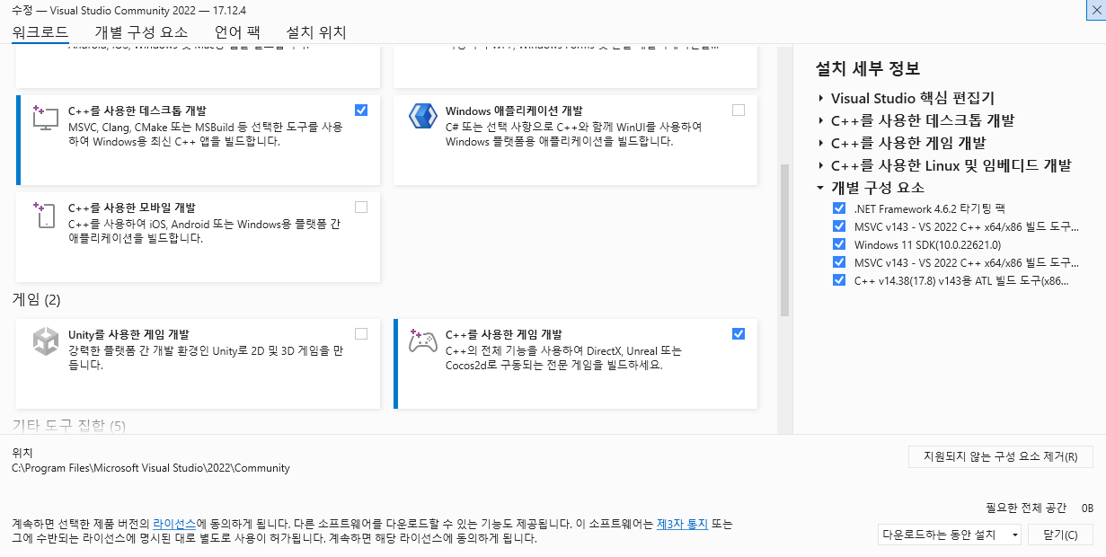Expand Visual Studio 핵심 편집기 details
The height and width of the screenshot is (557, 1106).
(821, 98)
